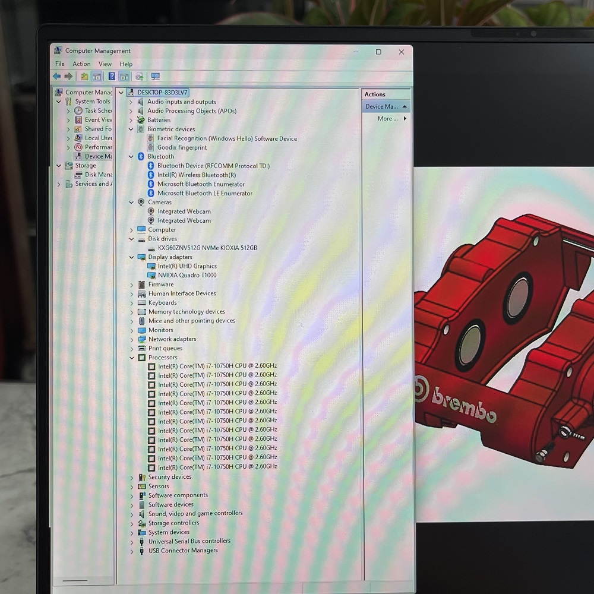This screenshot has height=594, width=594.
Task: Open More Actions in Actions pane
Action: pyautogui.click(x=387, y=119)
